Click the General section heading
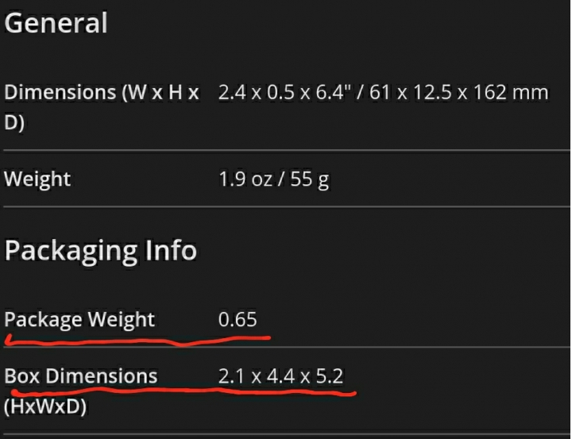 coord(56,23)
